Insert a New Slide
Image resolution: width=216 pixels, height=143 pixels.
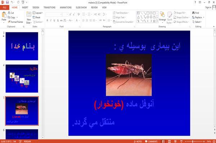point(29,18)
